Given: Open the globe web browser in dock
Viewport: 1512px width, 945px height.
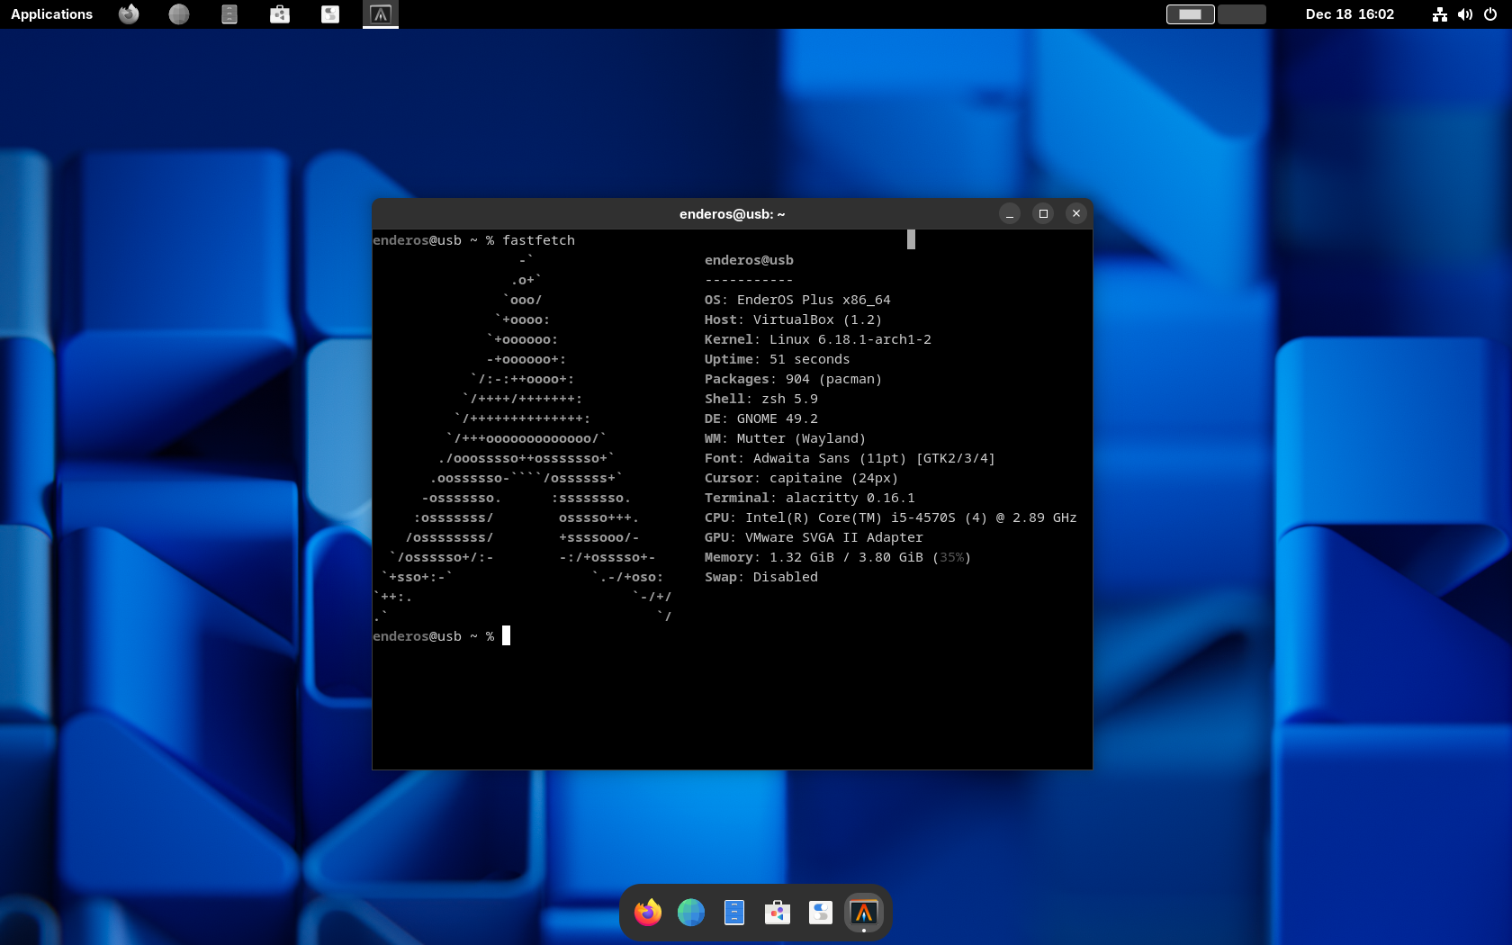Looking at the screenshot, I should tap(691, 913).
